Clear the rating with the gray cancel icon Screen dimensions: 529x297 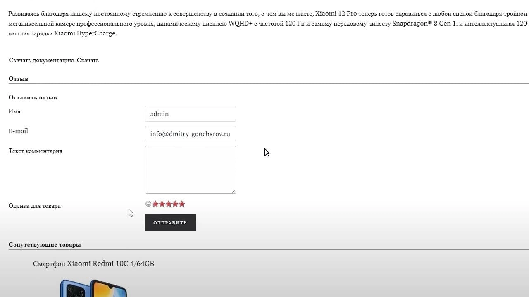point(148,204)
